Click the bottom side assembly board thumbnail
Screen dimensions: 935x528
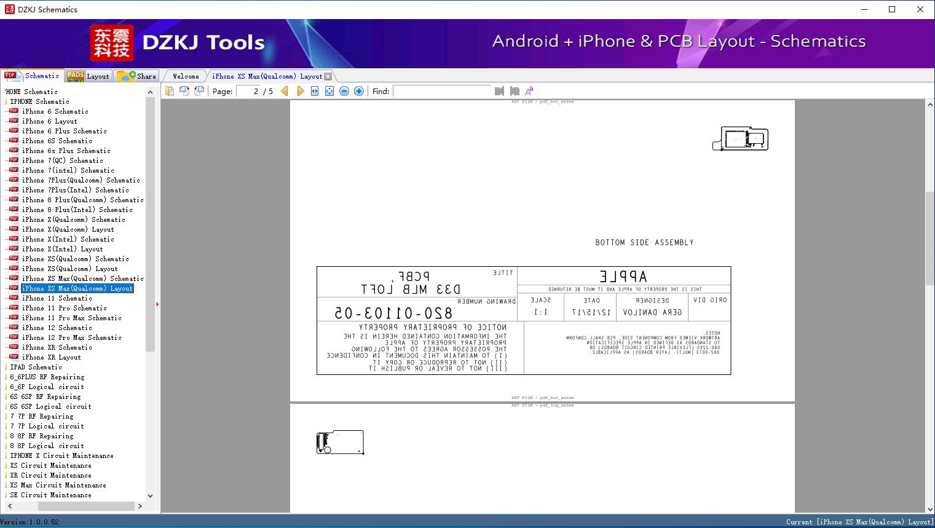tap(740, 138)
